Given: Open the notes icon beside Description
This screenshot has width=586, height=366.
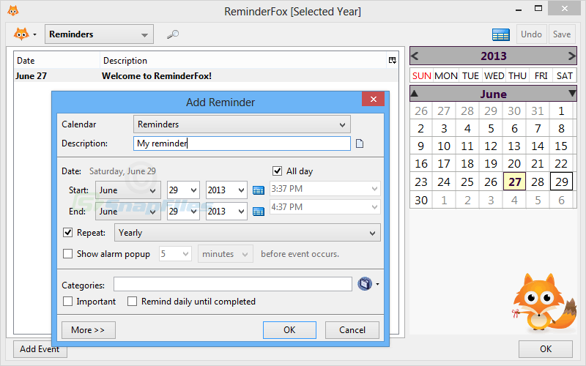Looking at the screenshot, I should coord(360,143).
